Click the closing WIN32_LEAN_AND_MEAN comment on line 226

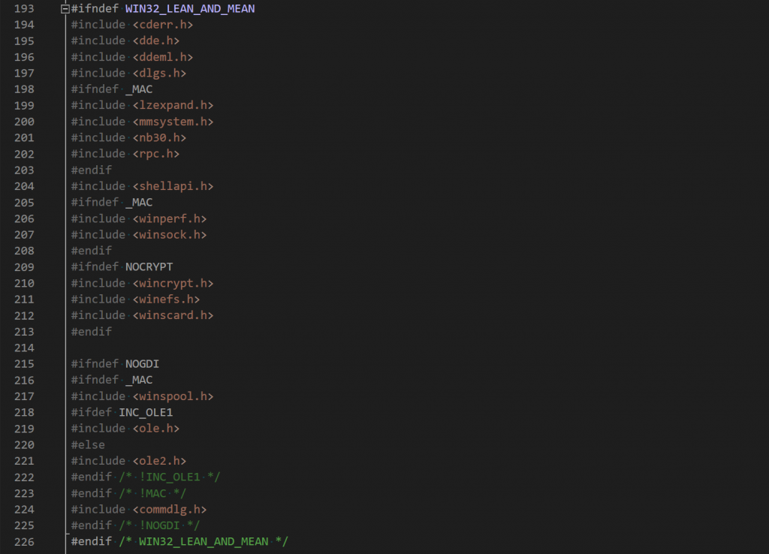click(x=203, y=541)
